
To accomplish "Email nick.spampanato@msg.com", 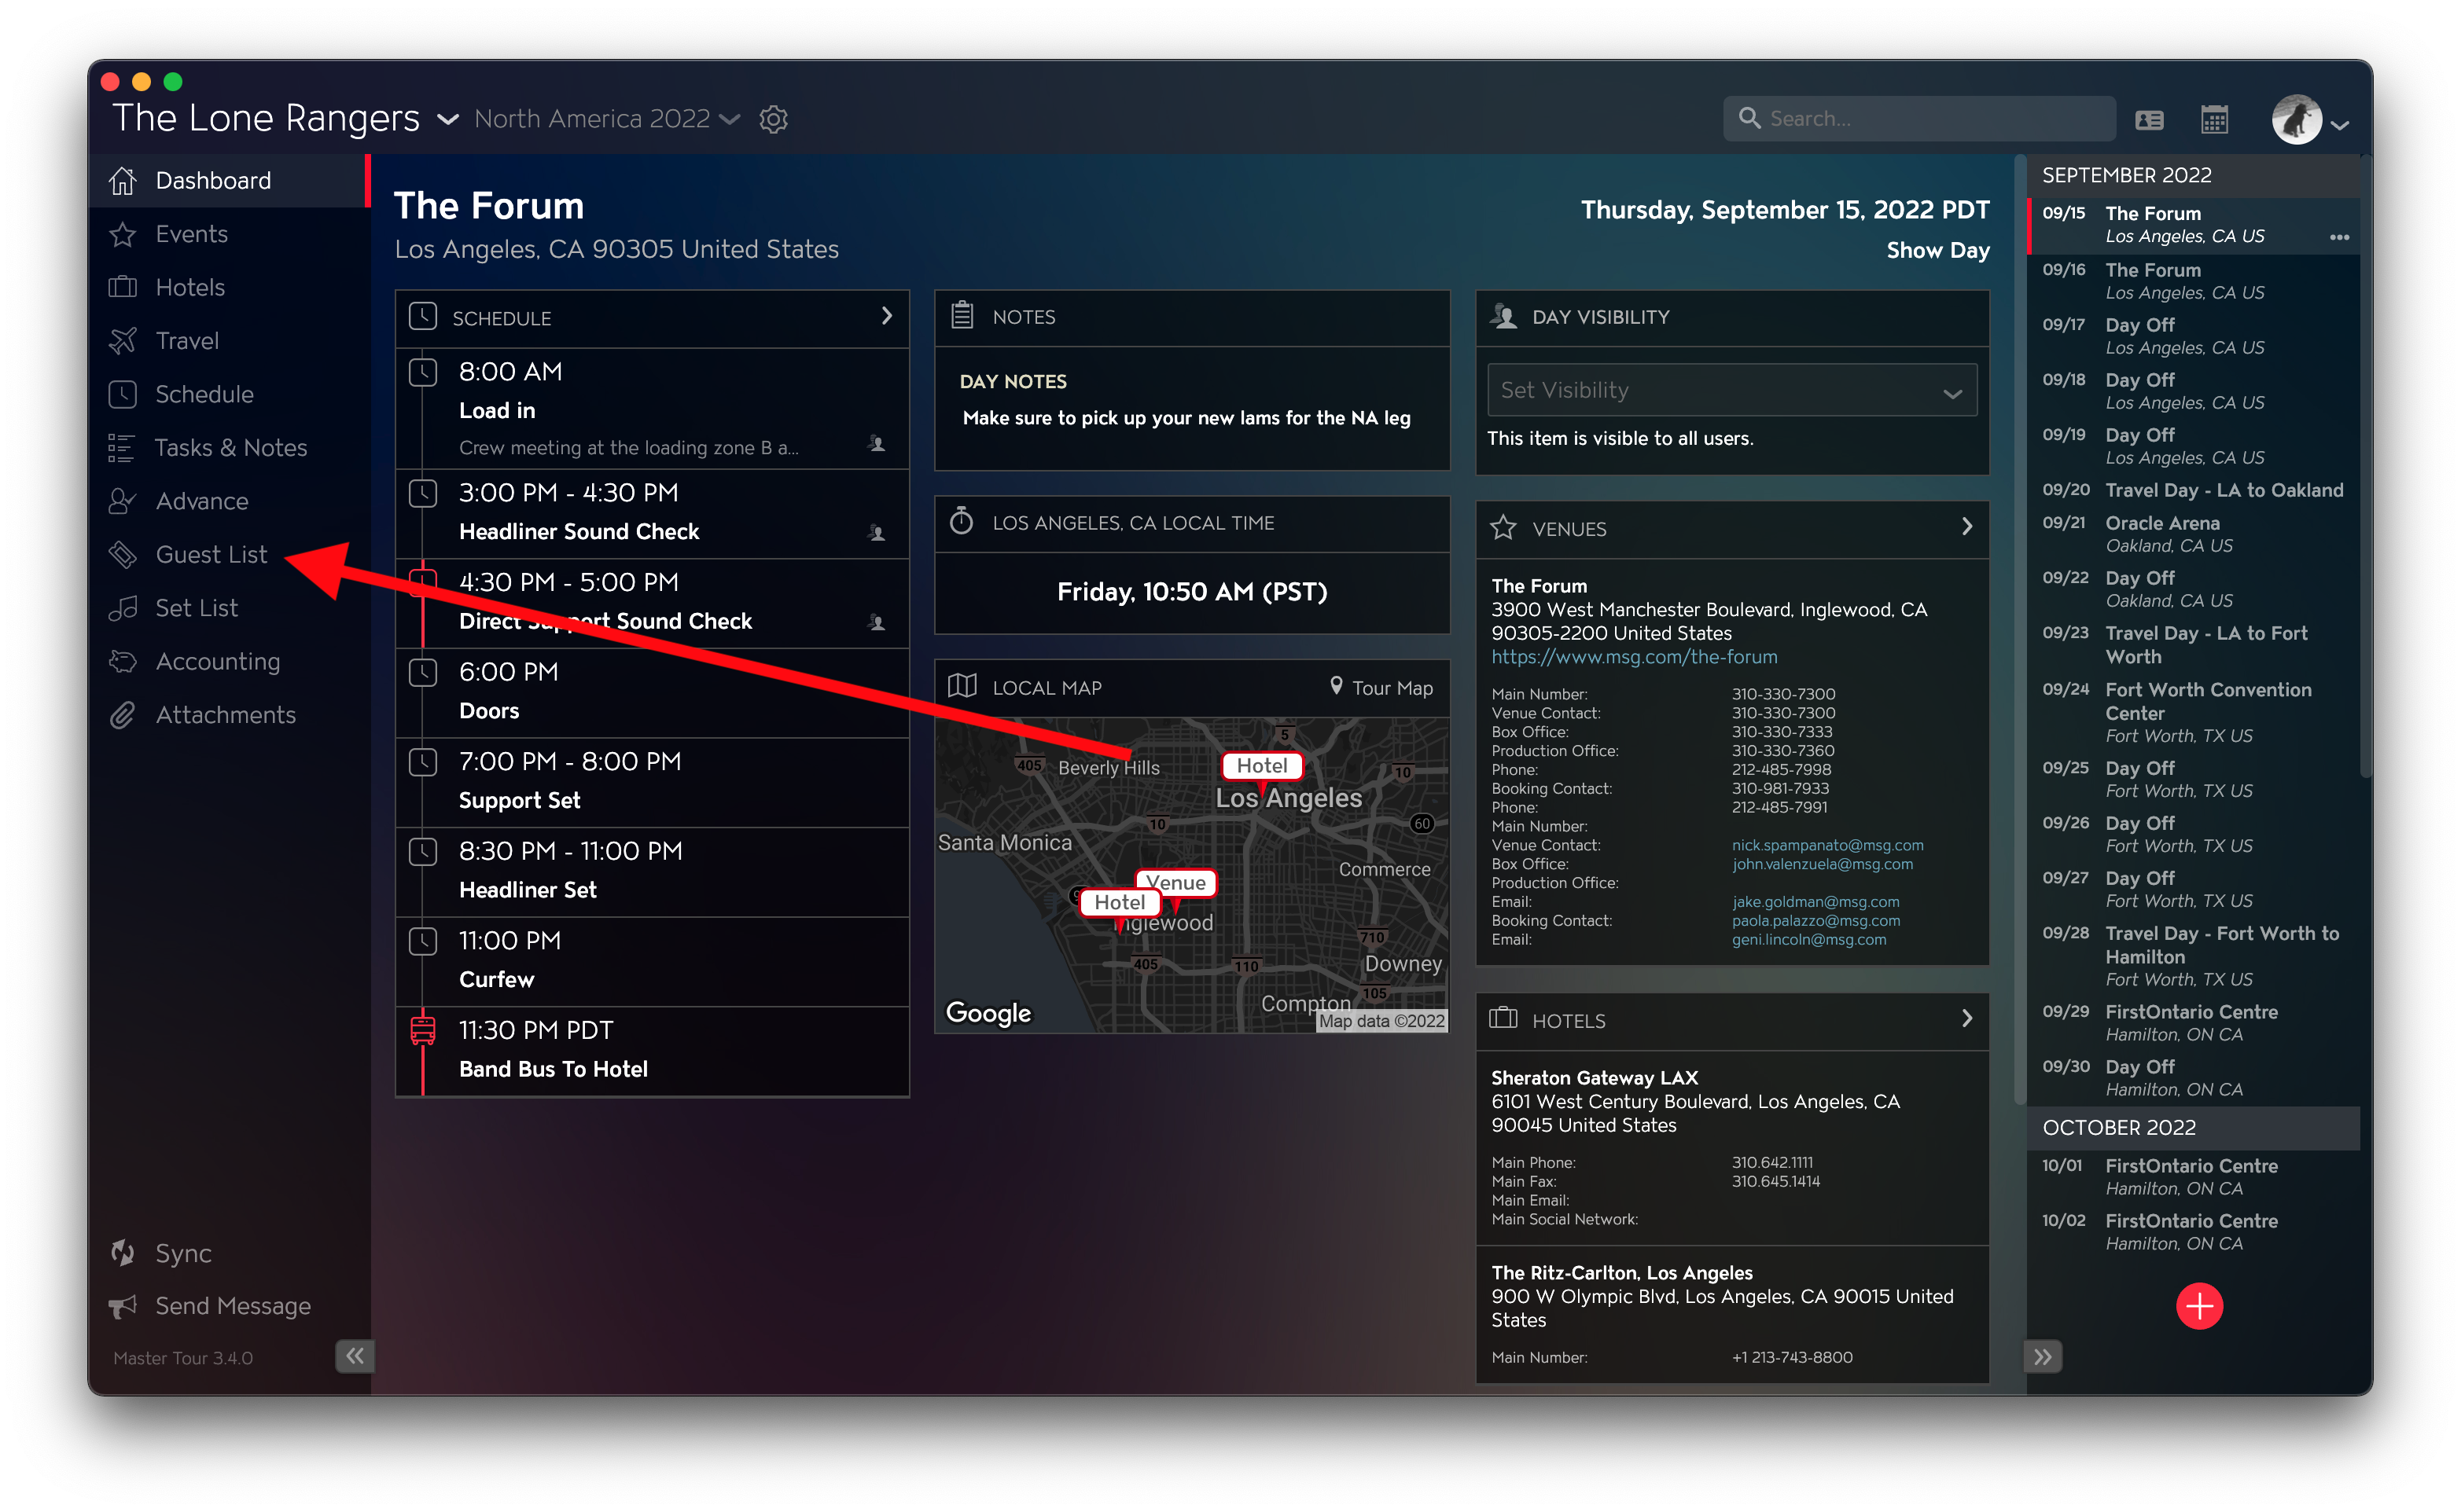I will coord(1826,845).
